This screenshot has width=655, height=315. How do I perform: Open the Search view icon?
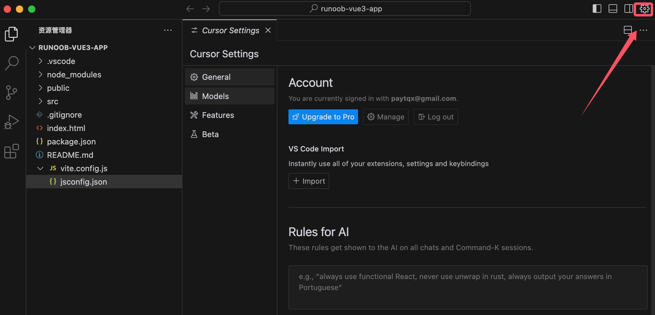coord(12,63)
